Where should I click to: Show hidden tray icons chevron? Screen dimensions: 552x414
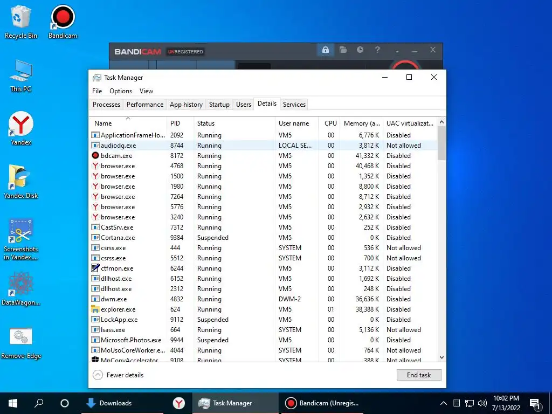pyautogui.click(x=444, y=403)
